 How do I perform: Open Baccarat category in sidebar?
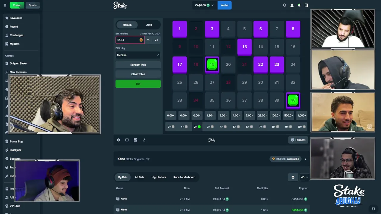15,159
